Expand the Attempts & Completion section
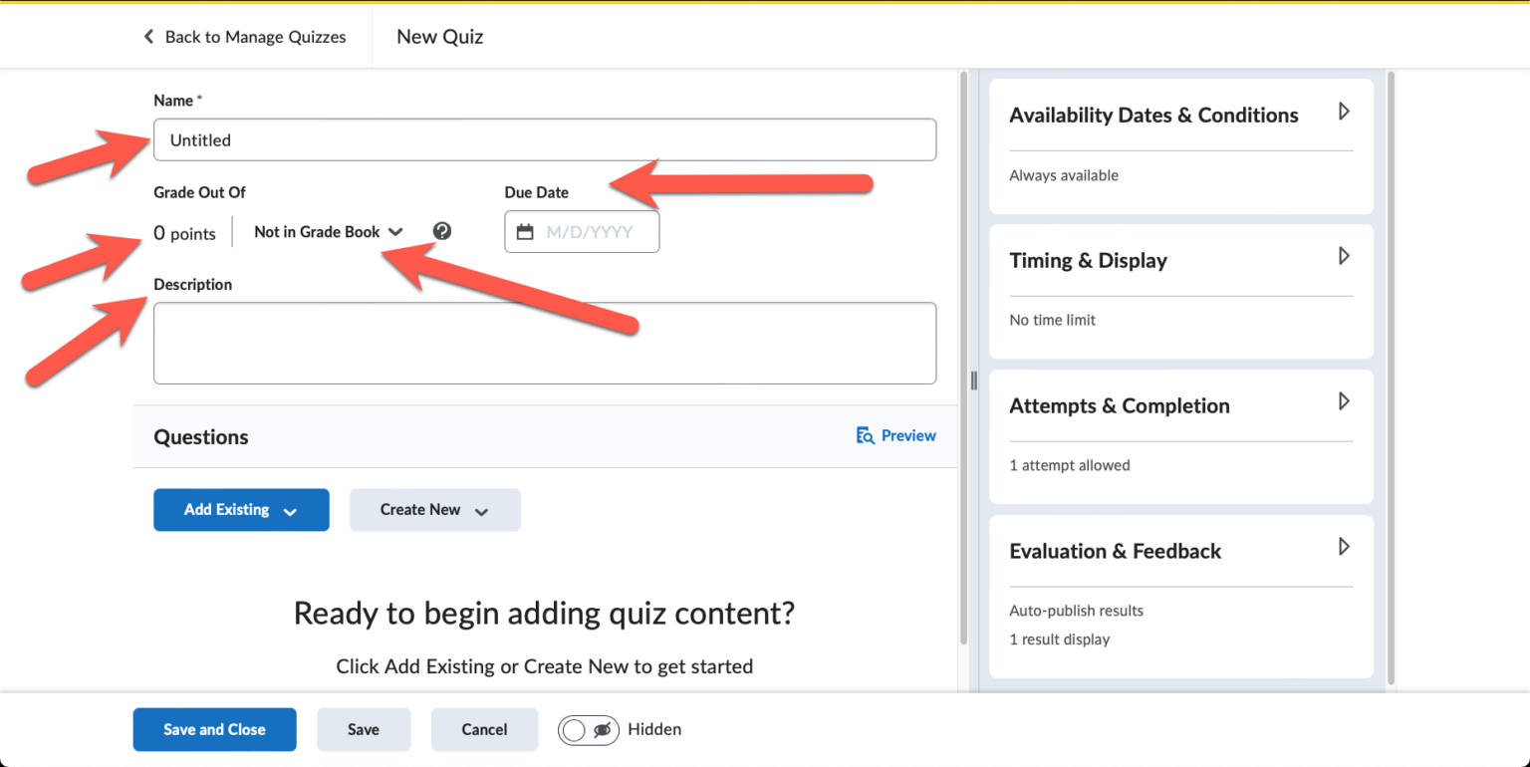Viewport: 1530px width, 767px height. point(1344,401)
